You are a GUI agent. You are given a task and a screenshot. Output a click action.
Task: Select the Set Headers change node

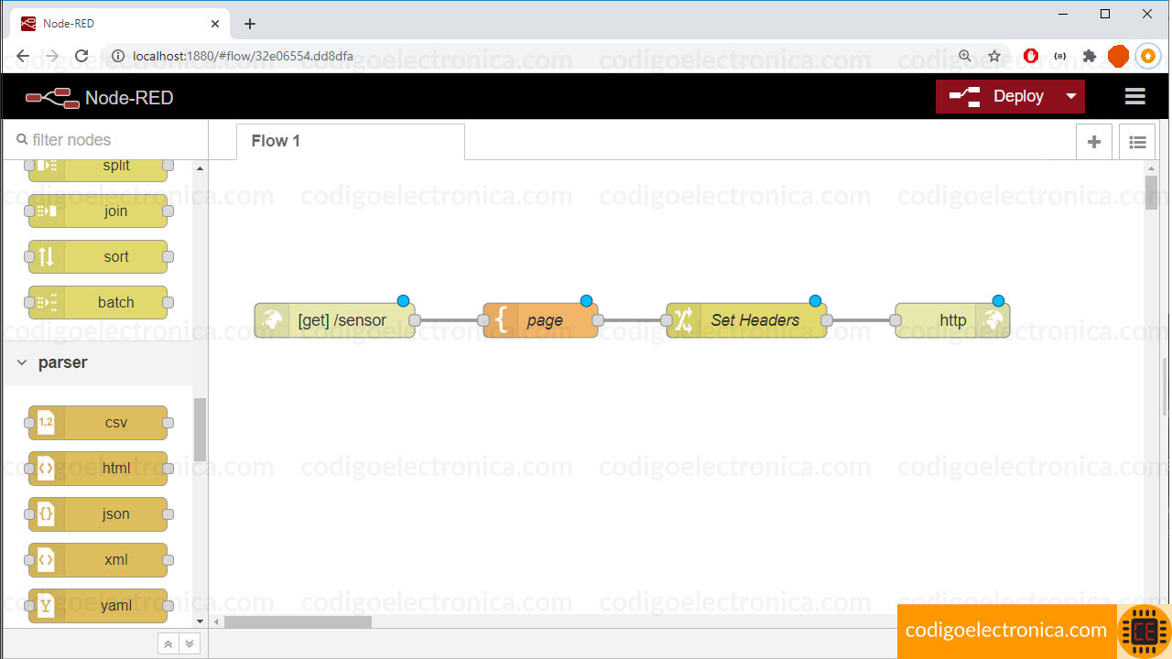[x=746, y=320]
